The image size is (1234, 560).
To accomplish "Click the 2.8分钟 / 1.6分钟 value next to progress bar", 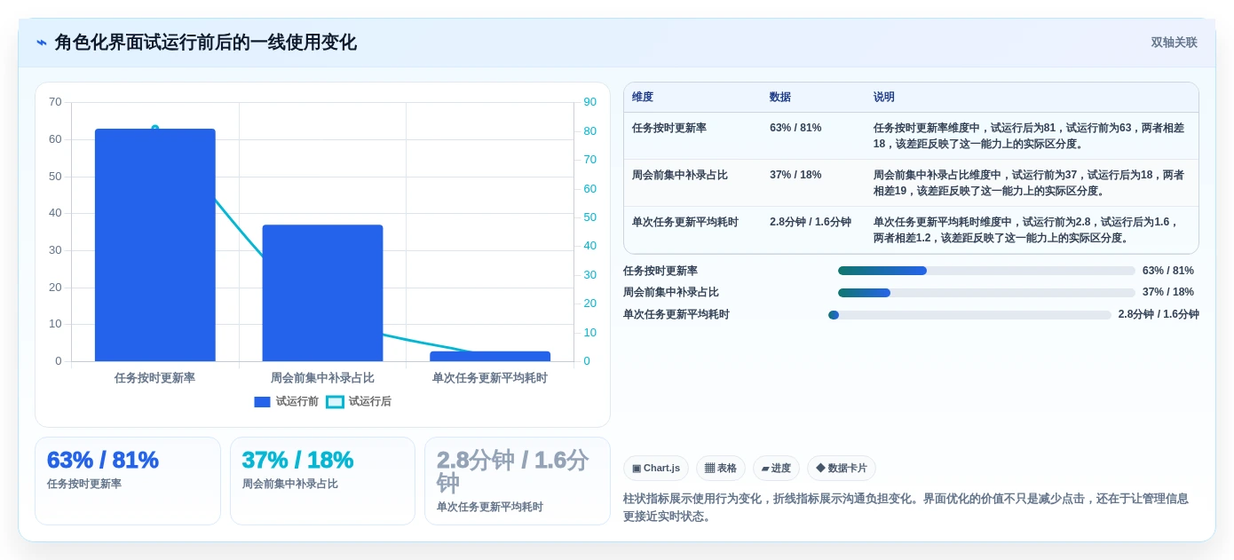I will click(x=1159, y=314).
